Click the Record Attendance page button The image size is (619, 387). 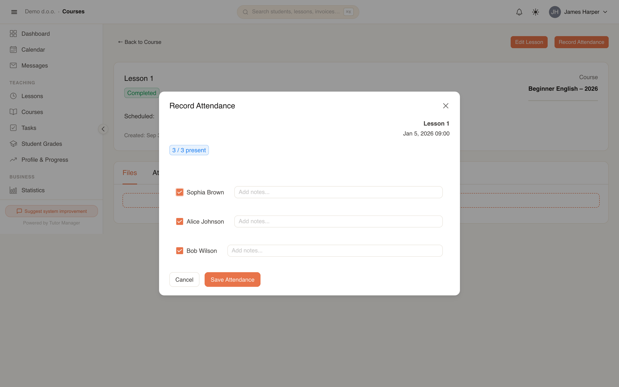click(x=581, y=42)
